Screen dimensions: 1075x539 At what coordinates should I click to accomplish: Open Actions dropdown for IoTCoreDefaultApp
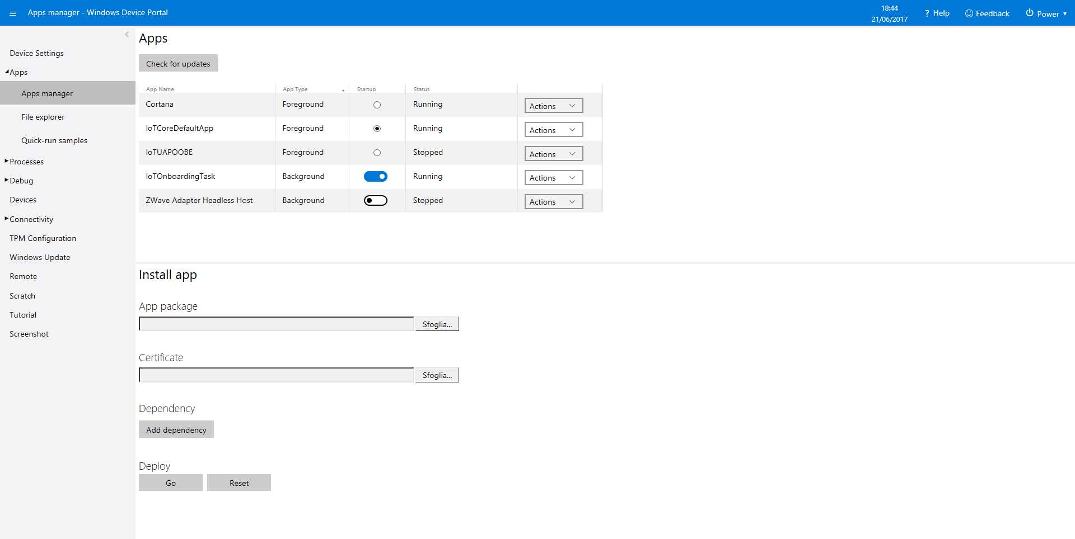tap(554, 130)
